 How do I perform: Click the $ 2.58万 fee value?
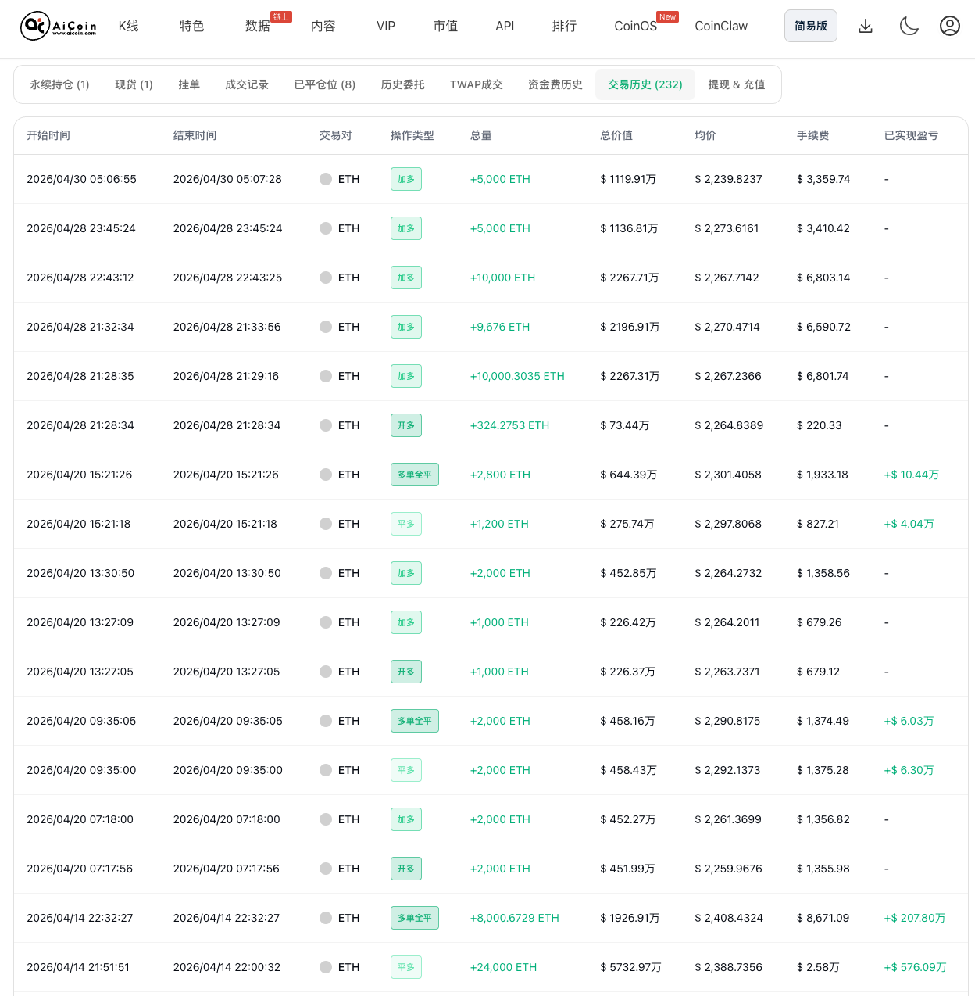click(x=818, y=967)
